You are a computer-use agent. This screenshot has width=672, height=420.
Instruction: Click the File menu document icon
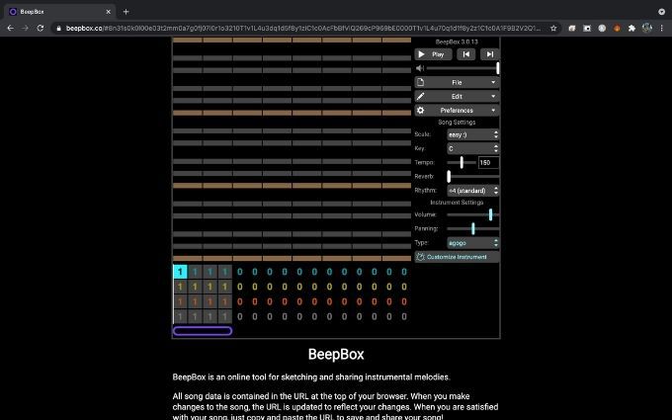pos(420,82)
